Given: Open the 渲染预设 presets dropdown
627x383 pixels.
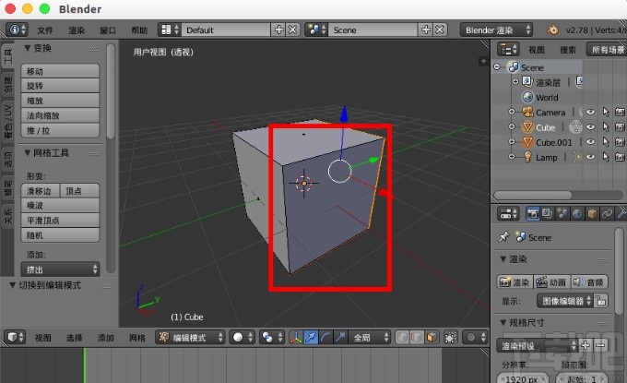Looking at the screenshot, I should tap(538, 345).
